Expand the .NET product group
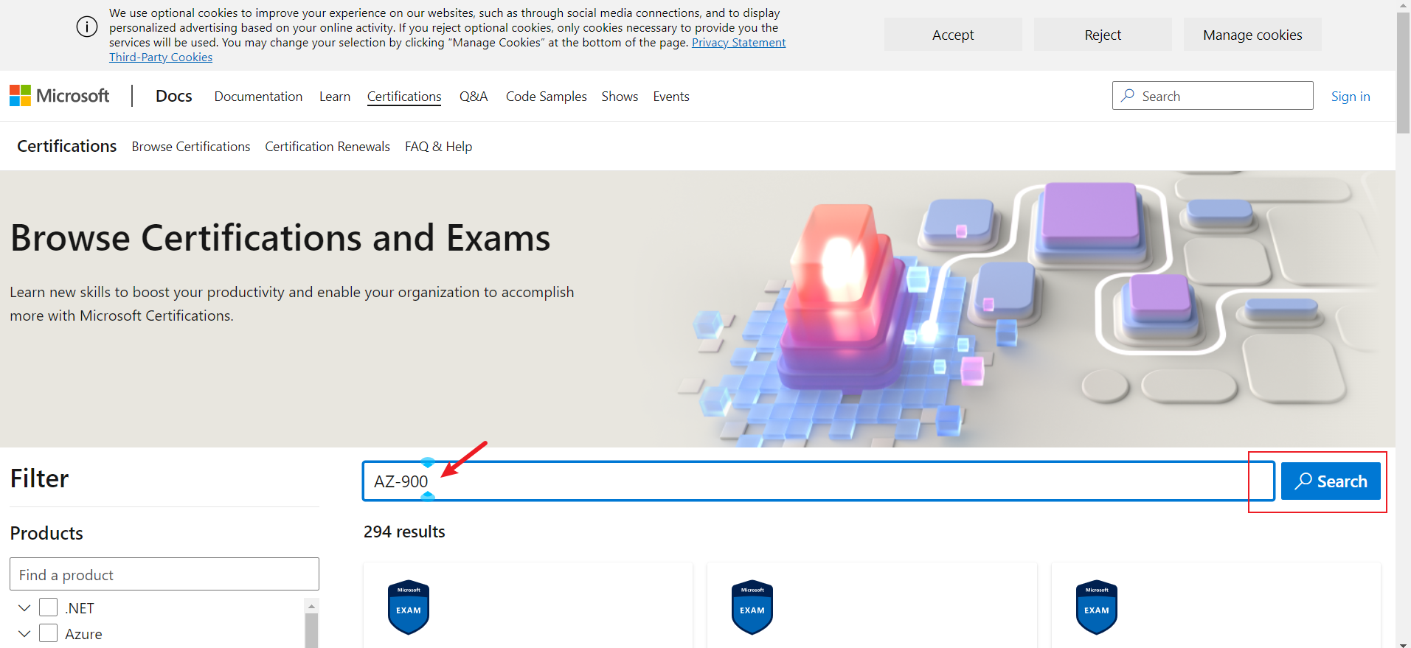The image size is (1411, 648). pos(24,607)
